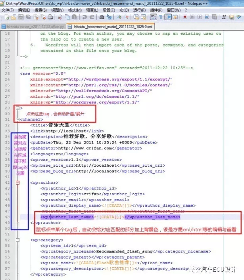Screen dimensions: 244x280
Task: Toggle show all characters pilcrow
Action: [160, 17]
